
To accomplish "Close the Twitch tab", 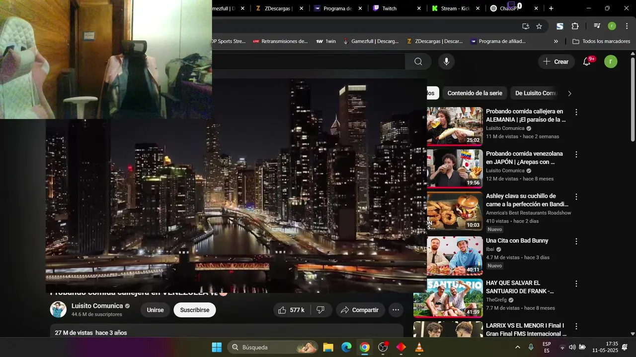I will (419, 8).
